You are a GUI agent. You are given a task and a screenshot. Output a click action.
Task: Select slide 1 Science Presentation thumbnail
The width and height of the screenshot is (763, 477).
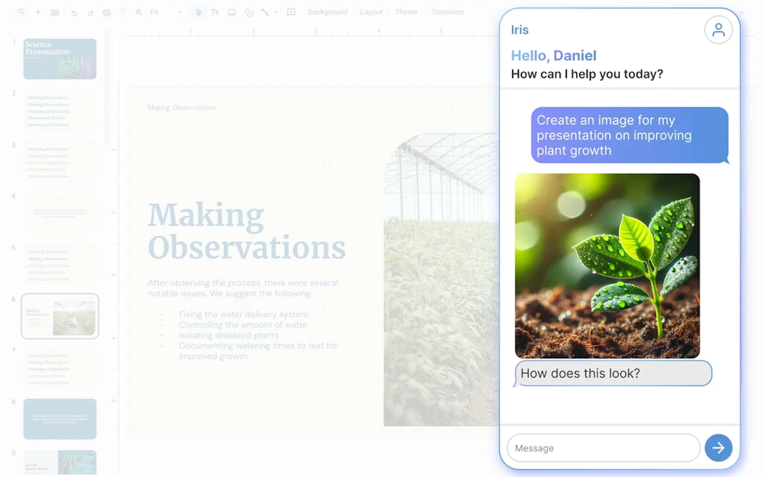point(60,59)
